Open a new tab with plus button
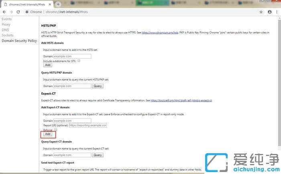The height and width of the screenshot is (174, 281). (x=58, y=4)
